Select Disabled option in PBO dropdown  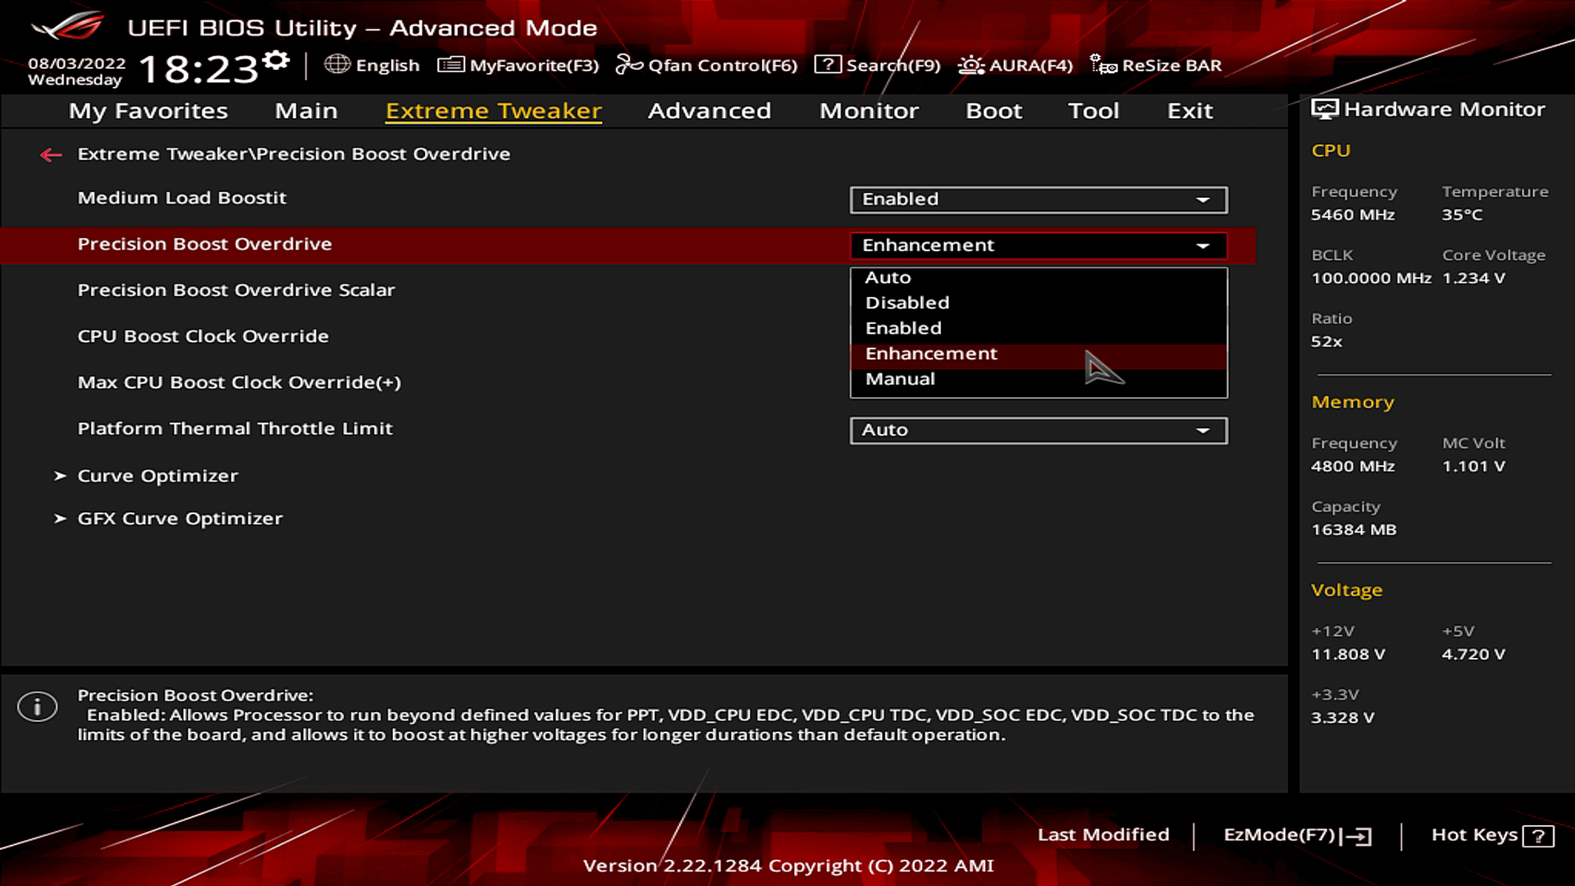[906, 302]
